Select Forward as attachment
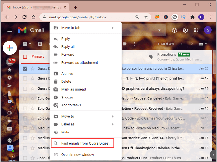This screenshot has height=162, width=217. click(85, 63)
